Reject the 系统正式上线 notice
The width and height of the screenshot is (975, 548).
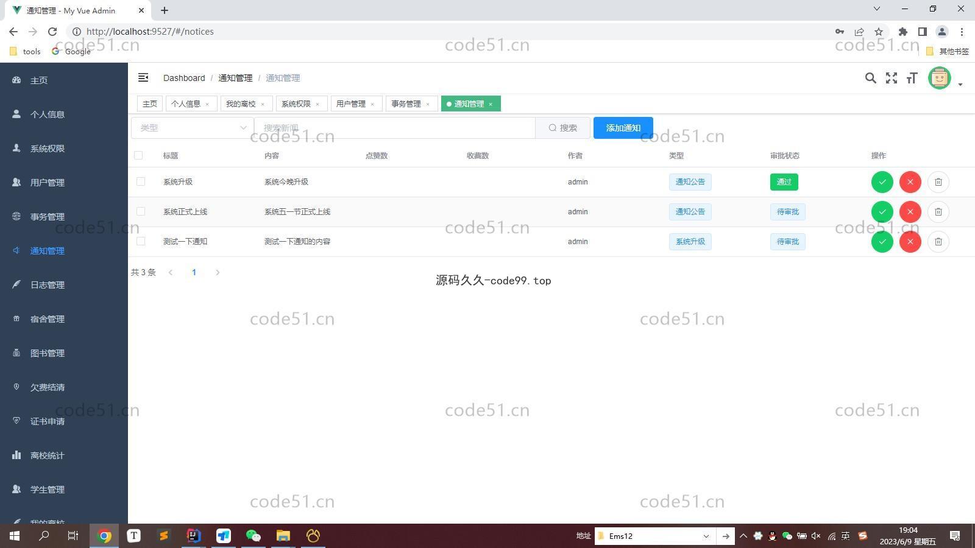coord(910,212)
